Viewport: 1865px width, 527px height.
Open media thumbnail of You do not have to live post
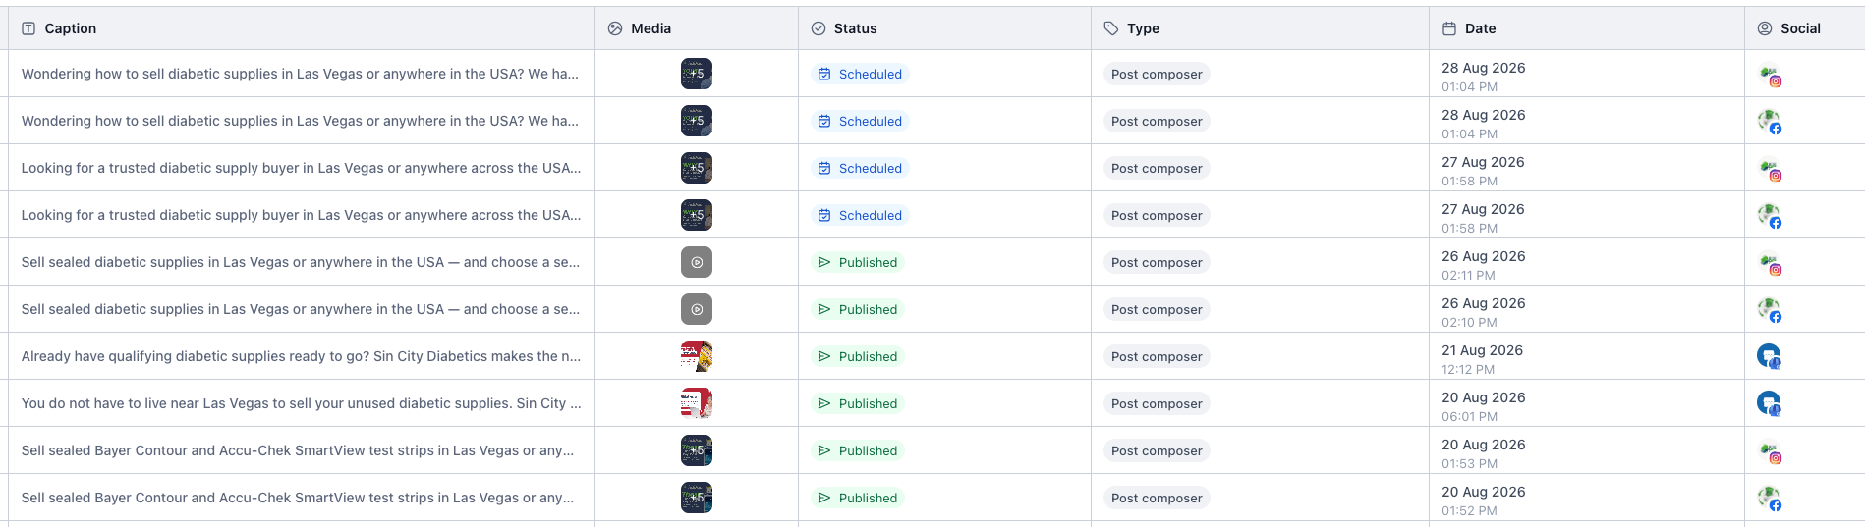(697, 403)
